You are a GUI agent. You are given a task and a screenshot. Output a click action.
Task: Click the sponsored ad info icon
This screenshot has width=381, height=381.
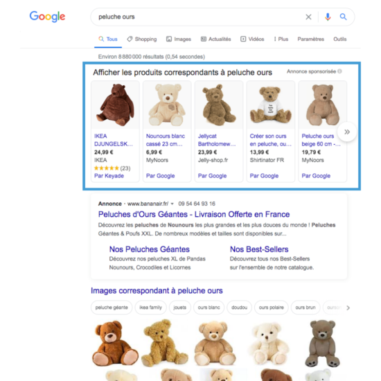[339, 71]
